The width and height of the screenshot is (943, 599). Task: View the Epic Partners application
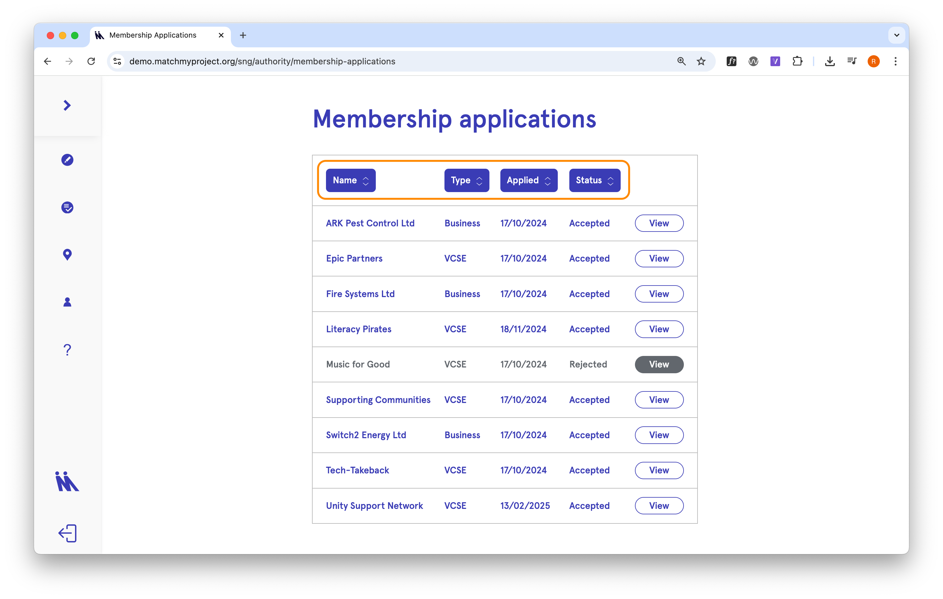click(659, 259)
